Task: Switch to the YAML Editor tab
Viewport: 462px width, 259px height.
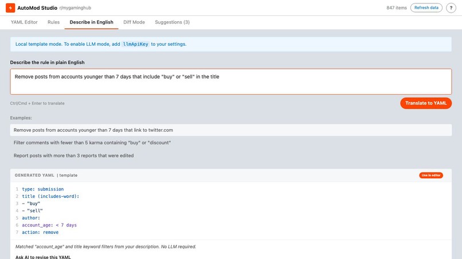Action: coord(24,22)
